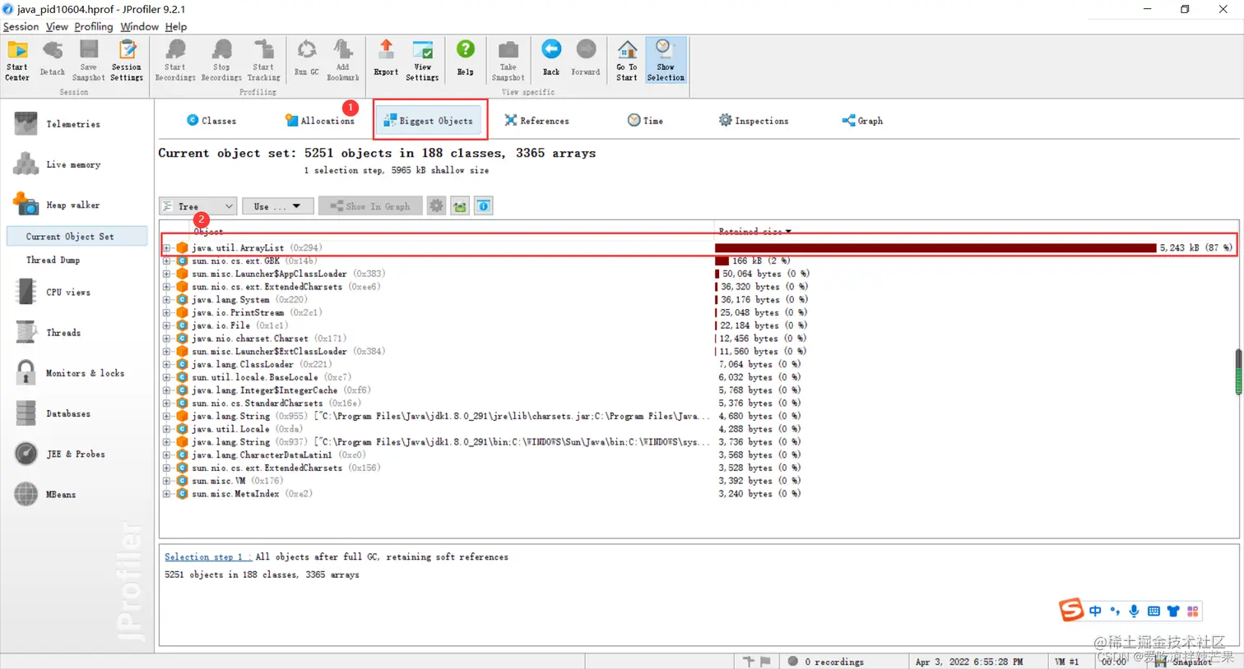1244x669 pixels.
Task: Expand the sun.nio.cs.ext.GBK node
Action: click(x=167, y=261)
